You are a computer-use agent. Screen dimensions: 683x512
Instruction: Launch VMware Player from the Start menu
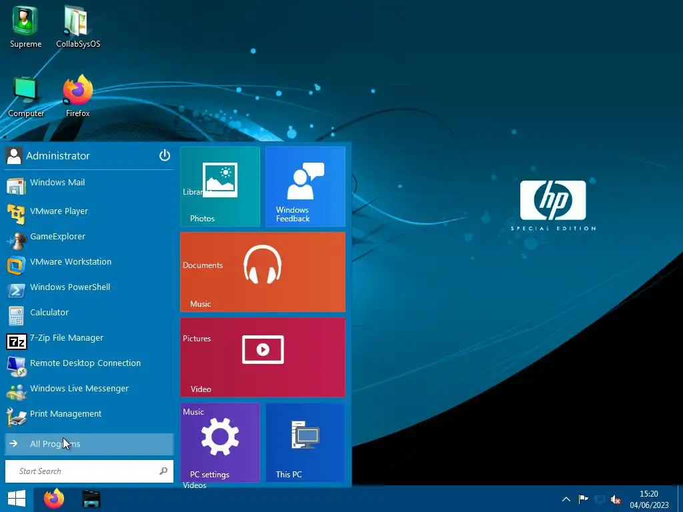pyautogui.click(x=89, y=213)
